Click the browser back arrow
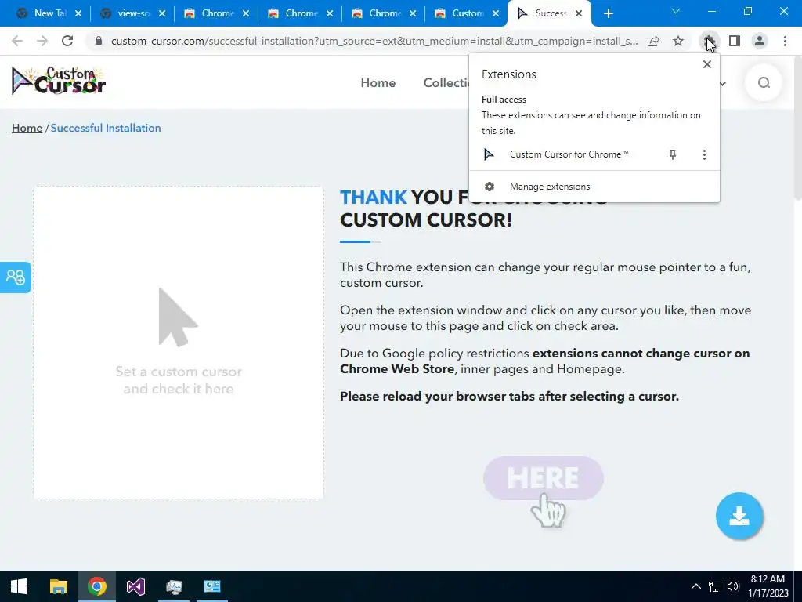The height and width of the screenshot is (602, 802). (x=17, y=41)
